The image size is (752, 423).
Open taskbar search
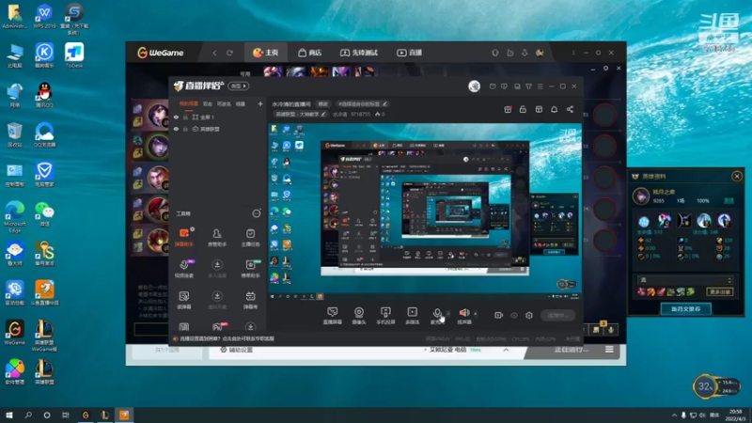28,415
